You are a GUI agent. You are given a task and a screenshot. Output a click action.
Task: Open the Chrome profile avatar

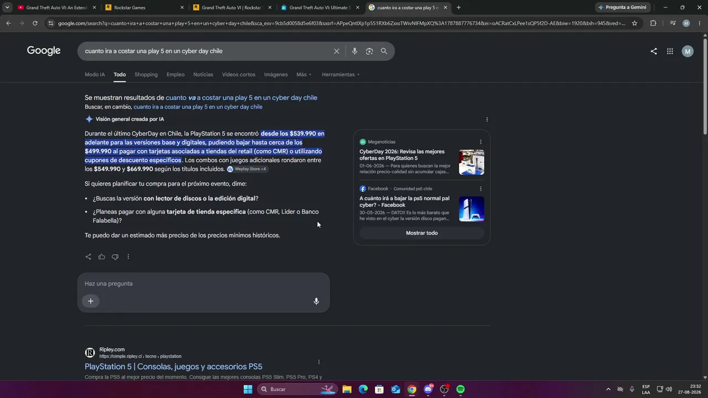(x=686, y=23)
